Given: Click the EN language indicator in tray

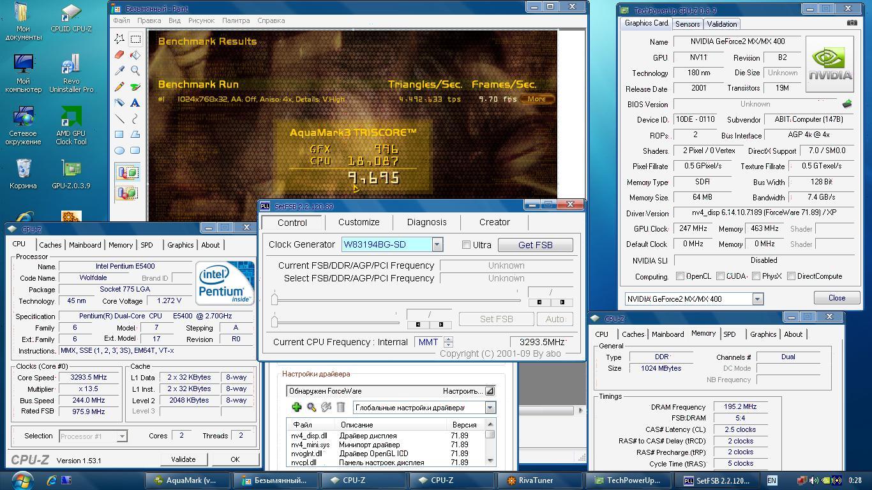Looking at the screenshot, I should 772,480.
